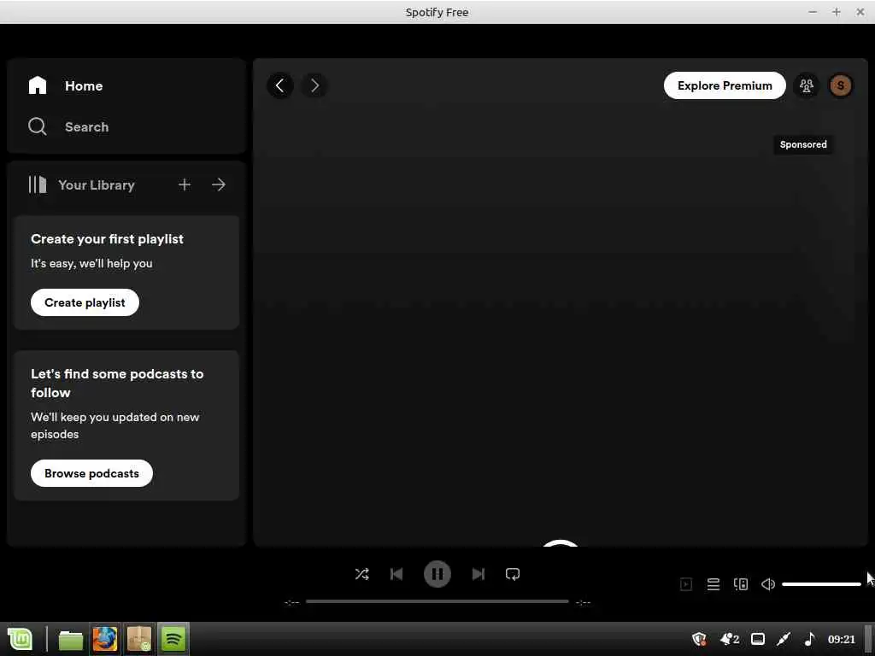
Task: Open Friend Activity icon
Action: [807, 85]
